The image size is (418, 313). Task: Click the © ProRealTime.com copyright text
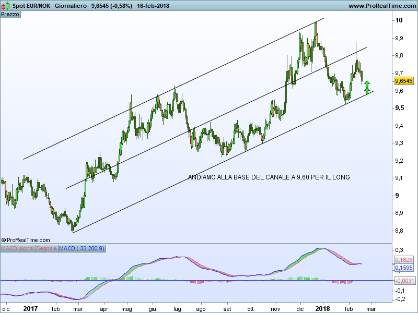[22, 239]
